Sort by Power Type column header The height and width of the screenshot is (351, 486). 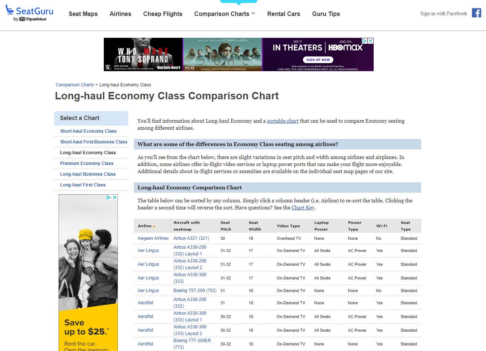[354, 226]
